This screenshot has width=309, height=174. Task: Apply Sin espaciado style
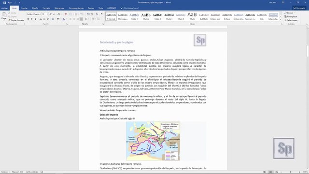(x=123, y=16)
